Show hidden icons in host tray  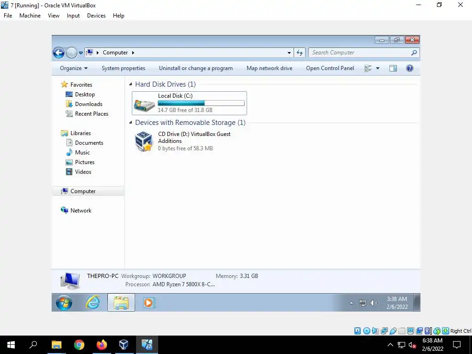(x=390, y=345)
